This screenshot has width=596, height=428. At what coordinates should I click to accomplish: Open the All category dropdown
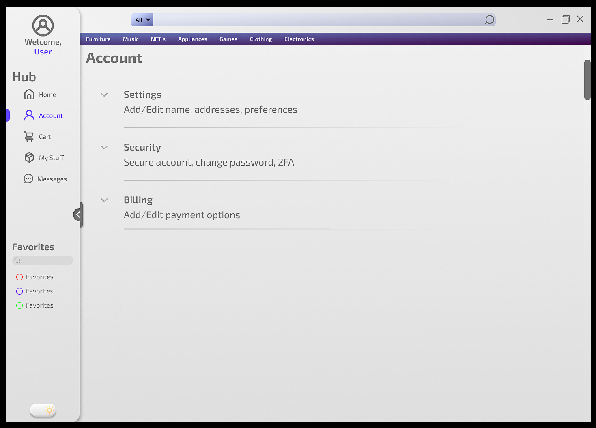point(142,20)
